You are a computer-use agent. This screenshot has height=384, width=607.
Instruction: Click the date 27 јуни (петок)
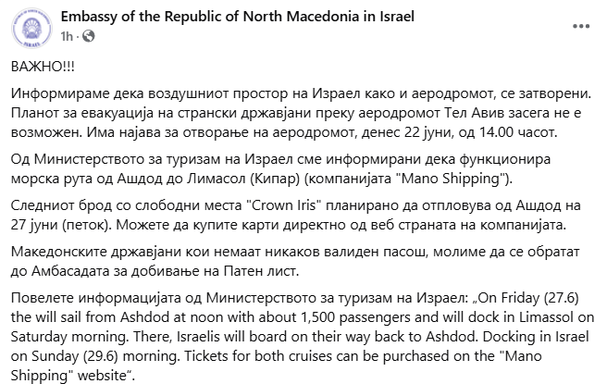coord(60,225)
